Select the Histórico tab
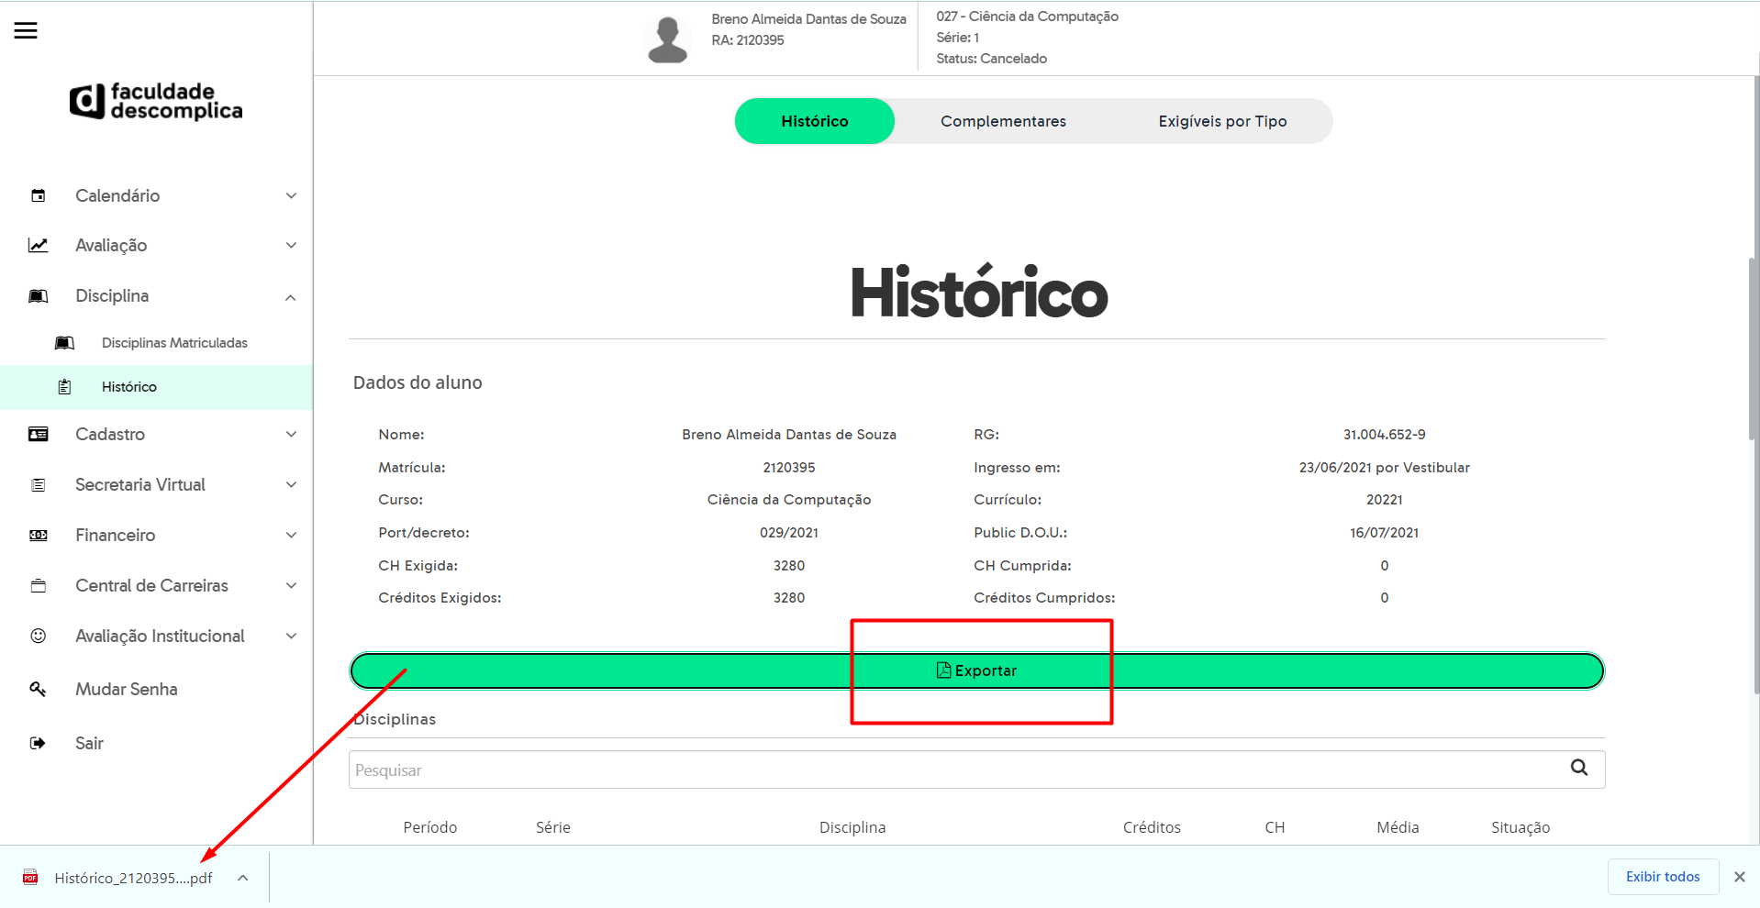 [x=815, y=121]
